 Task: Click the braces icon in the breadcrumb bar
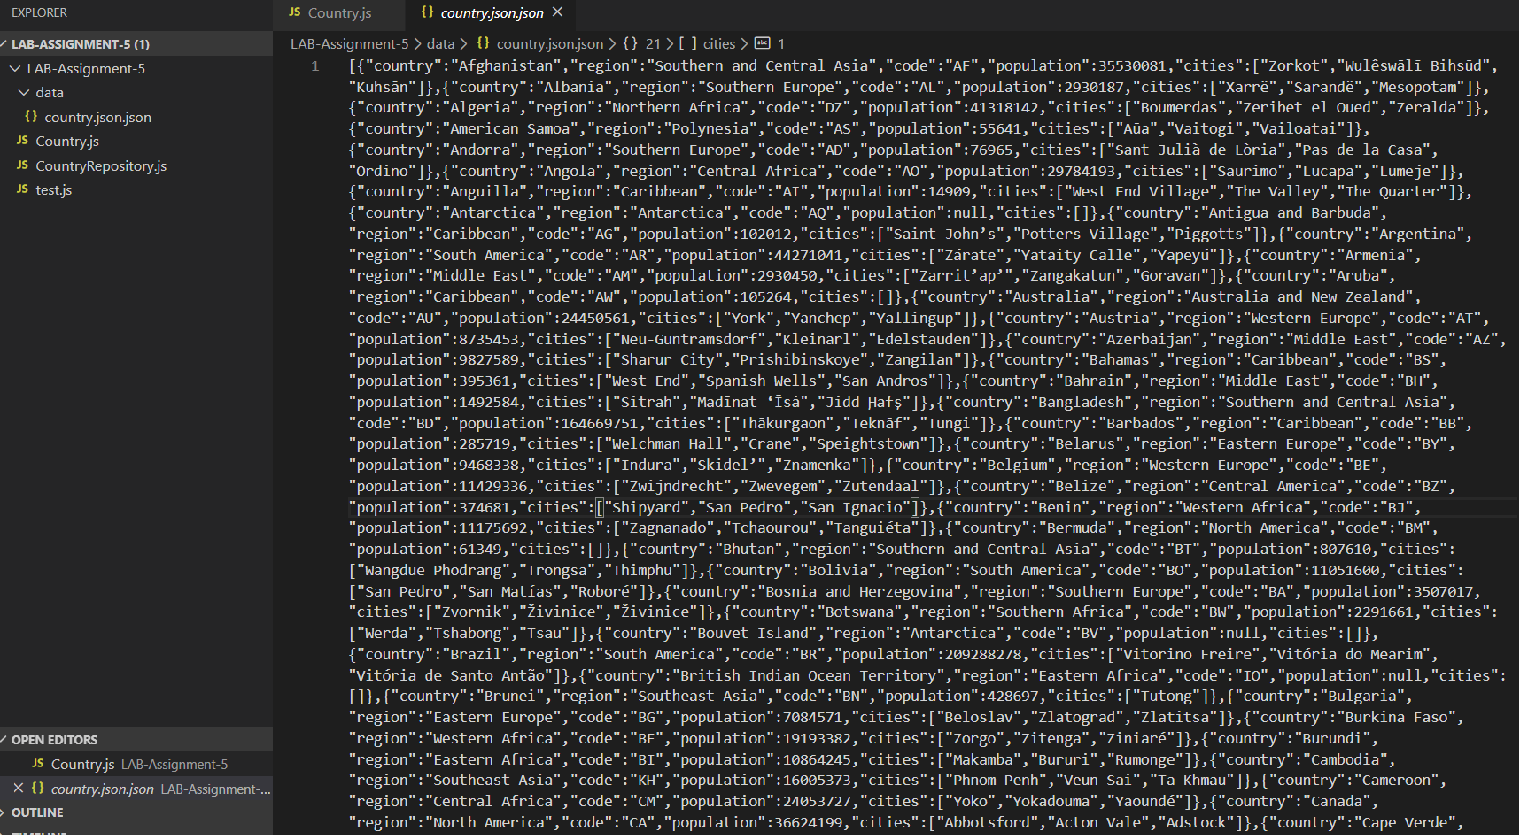tap(484, 43)
